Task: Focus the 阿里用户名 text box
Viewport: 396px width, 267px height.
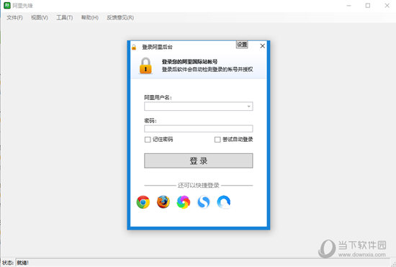Action: click(195, 107)
